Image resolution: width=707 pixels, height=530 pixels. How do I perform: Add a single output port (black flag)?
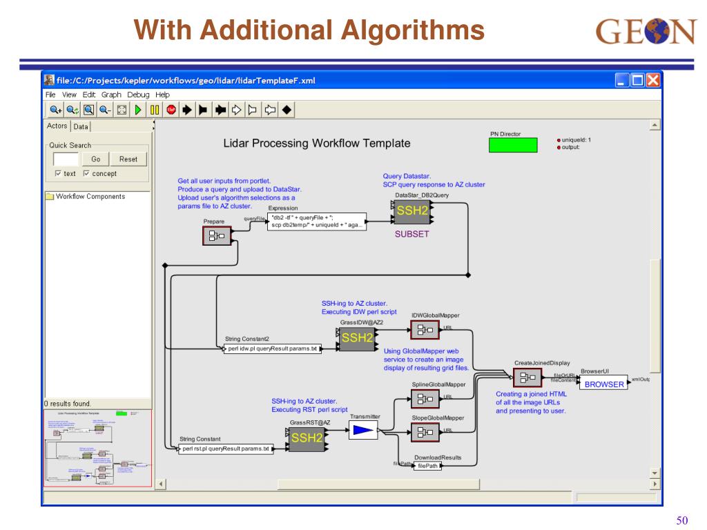tap(204, 110)
